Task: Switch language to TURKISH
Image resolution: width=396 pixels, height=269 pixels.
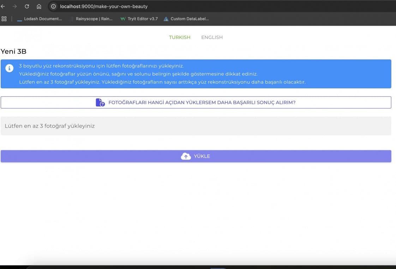Action: click(180, 37)
